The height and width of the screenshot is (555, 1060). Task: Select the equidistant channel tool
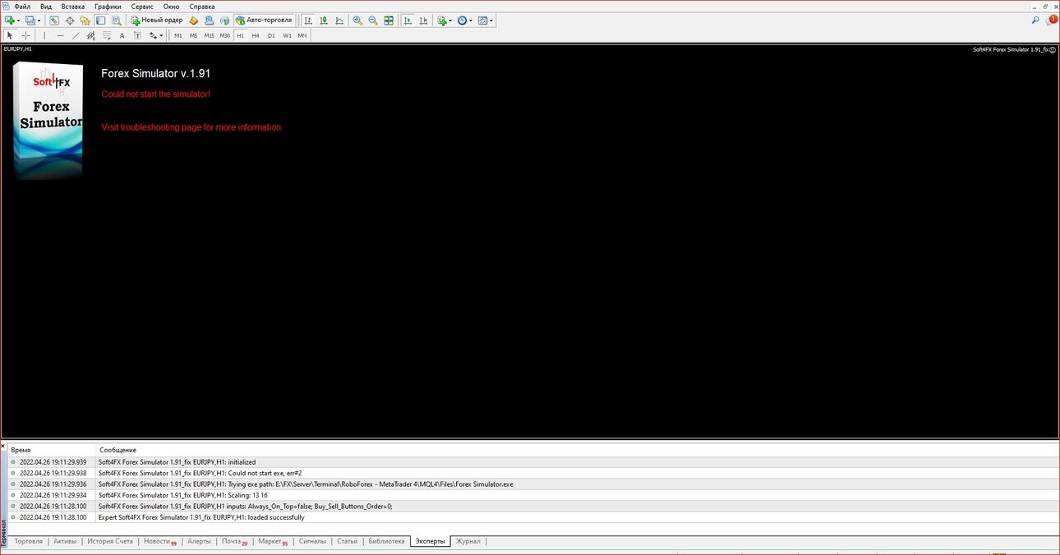[x=90, y=35]
